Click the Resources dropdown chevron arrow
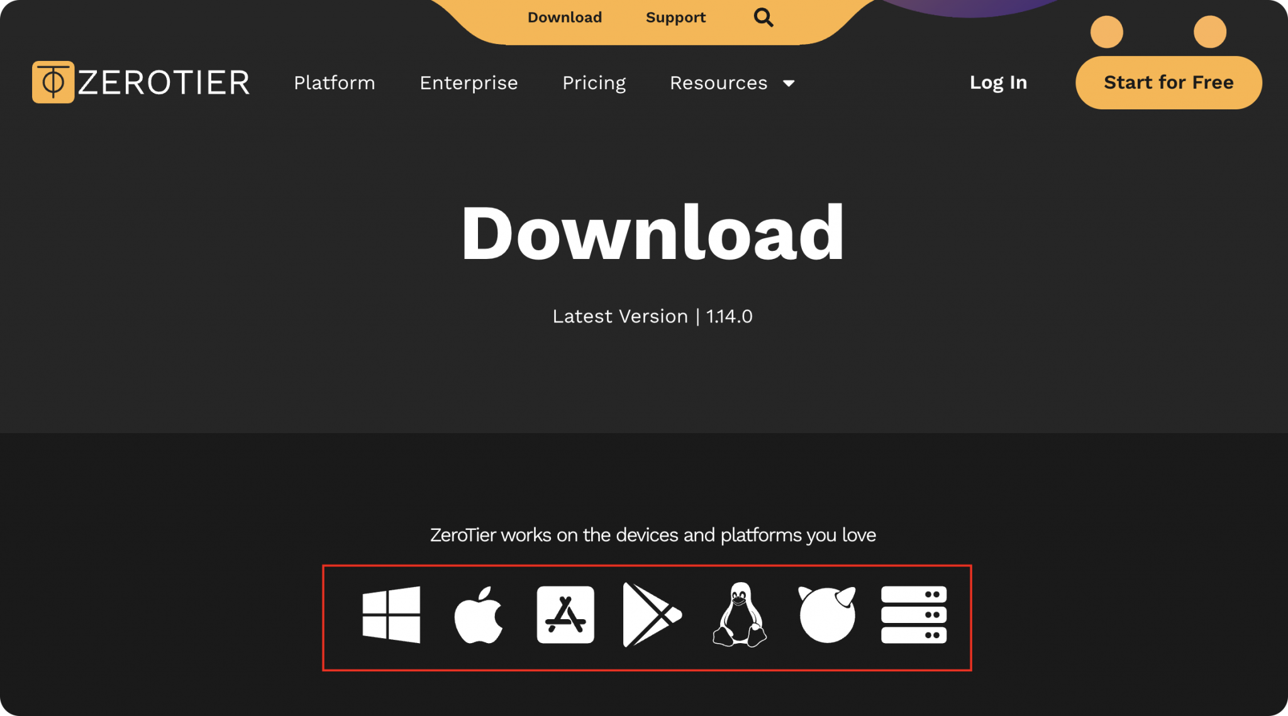The height and width of the screenshot is (716, 1288). (x=789, y=82)
